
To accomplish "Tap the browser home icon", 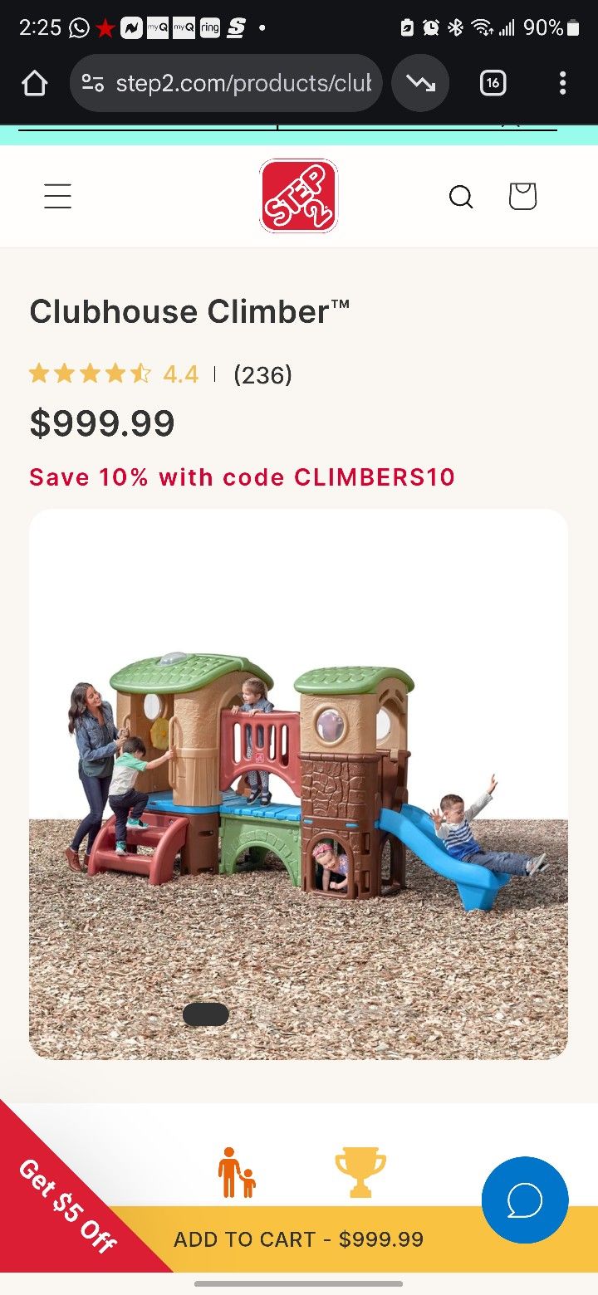I will pyautogui.click(x=34, y=83).
